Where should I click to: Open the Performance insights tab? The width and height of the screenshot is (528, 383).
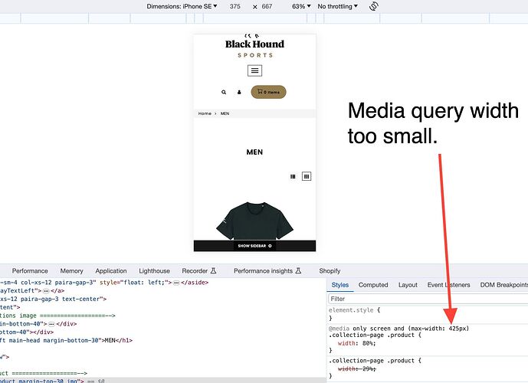[x=267, y=271]
